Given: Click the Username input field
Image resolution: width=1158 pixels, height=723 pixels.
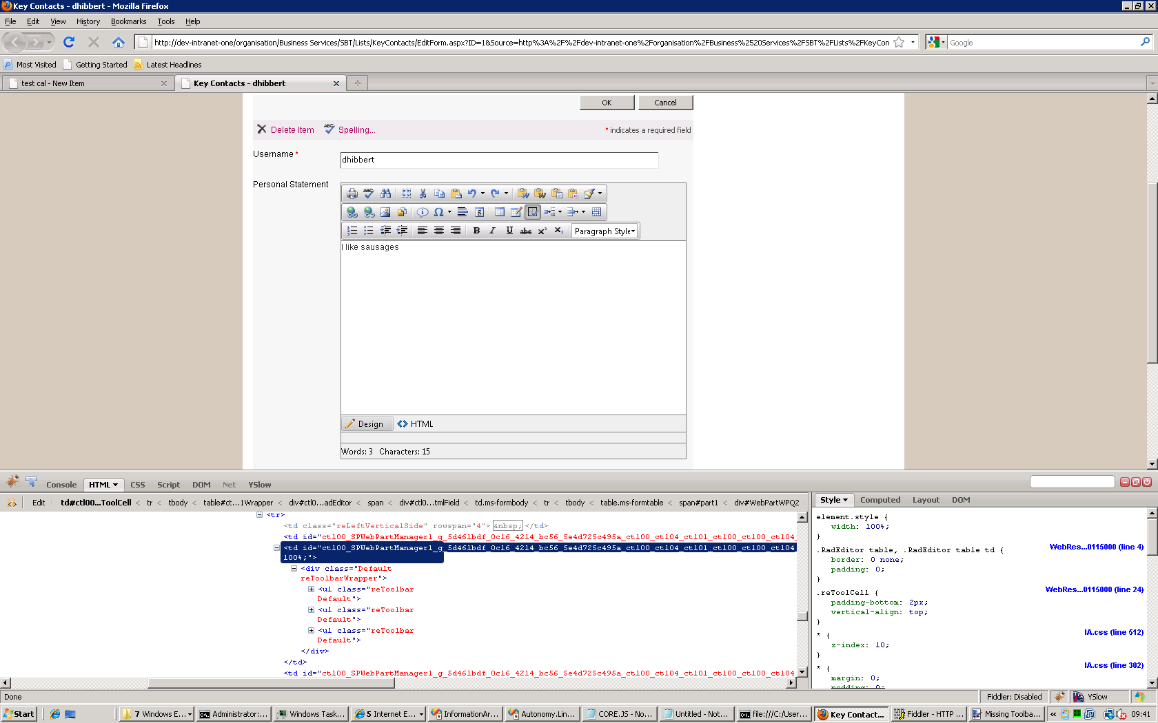Looking at the screenshot, I should pos(499,160).
